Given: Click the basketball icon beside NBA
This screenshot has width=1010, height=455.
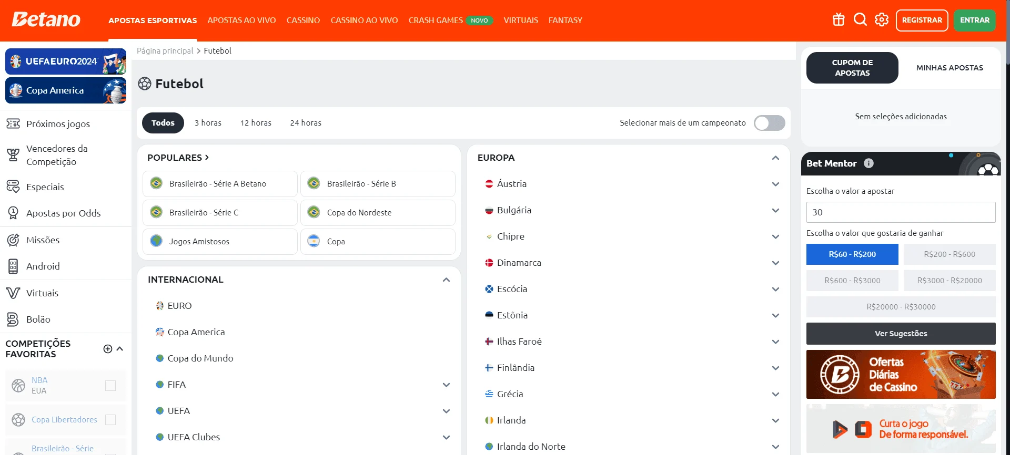Looking at the screenshot, I should 18,386.
